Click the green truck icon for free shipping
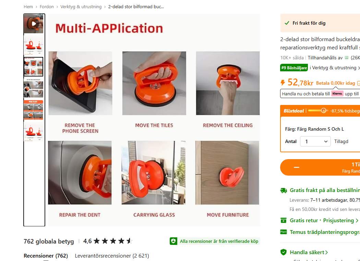Viewport: 360px width, 261px height. (x=284, y=190)
